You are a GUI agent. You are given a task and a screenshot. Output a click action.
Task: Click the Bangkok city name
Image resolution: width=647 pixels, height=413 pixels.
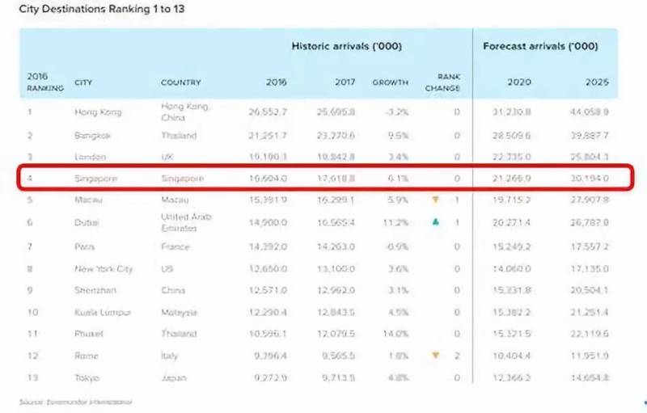pos(93,134)
